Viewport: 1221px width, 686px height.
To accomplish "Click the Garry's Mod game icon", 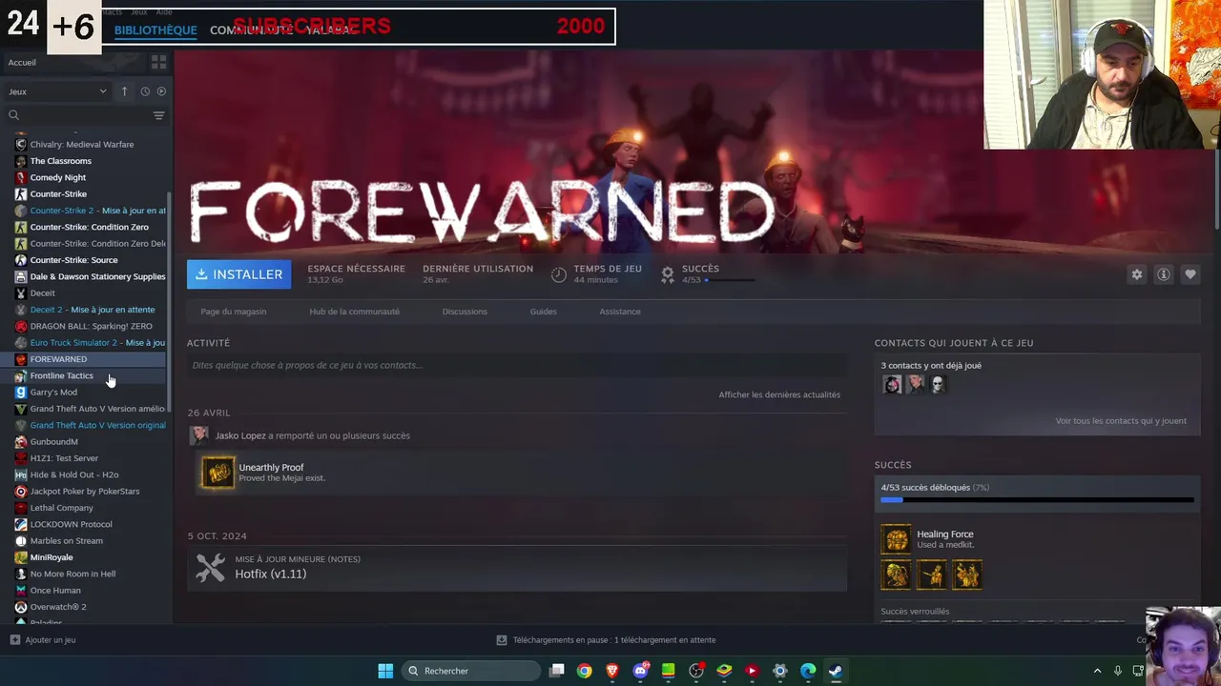I will click(x=21, y=393).
